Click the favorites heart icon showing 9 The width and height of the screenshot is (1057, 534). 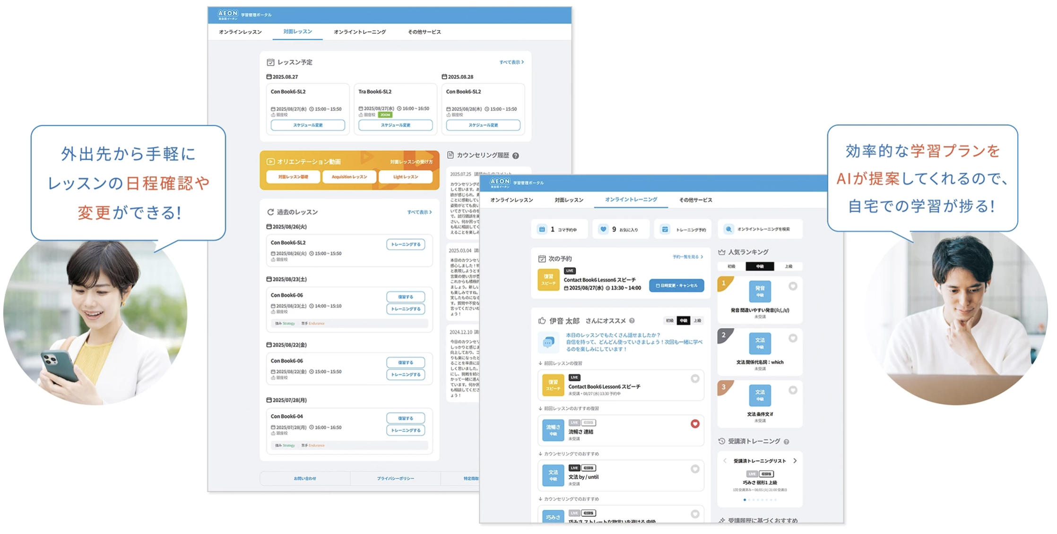pyautogui.click(x=603, y=229)
